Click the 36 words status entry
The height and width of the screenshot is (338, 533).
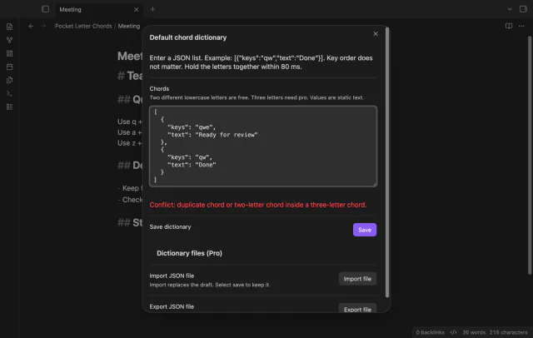[474, 332]
